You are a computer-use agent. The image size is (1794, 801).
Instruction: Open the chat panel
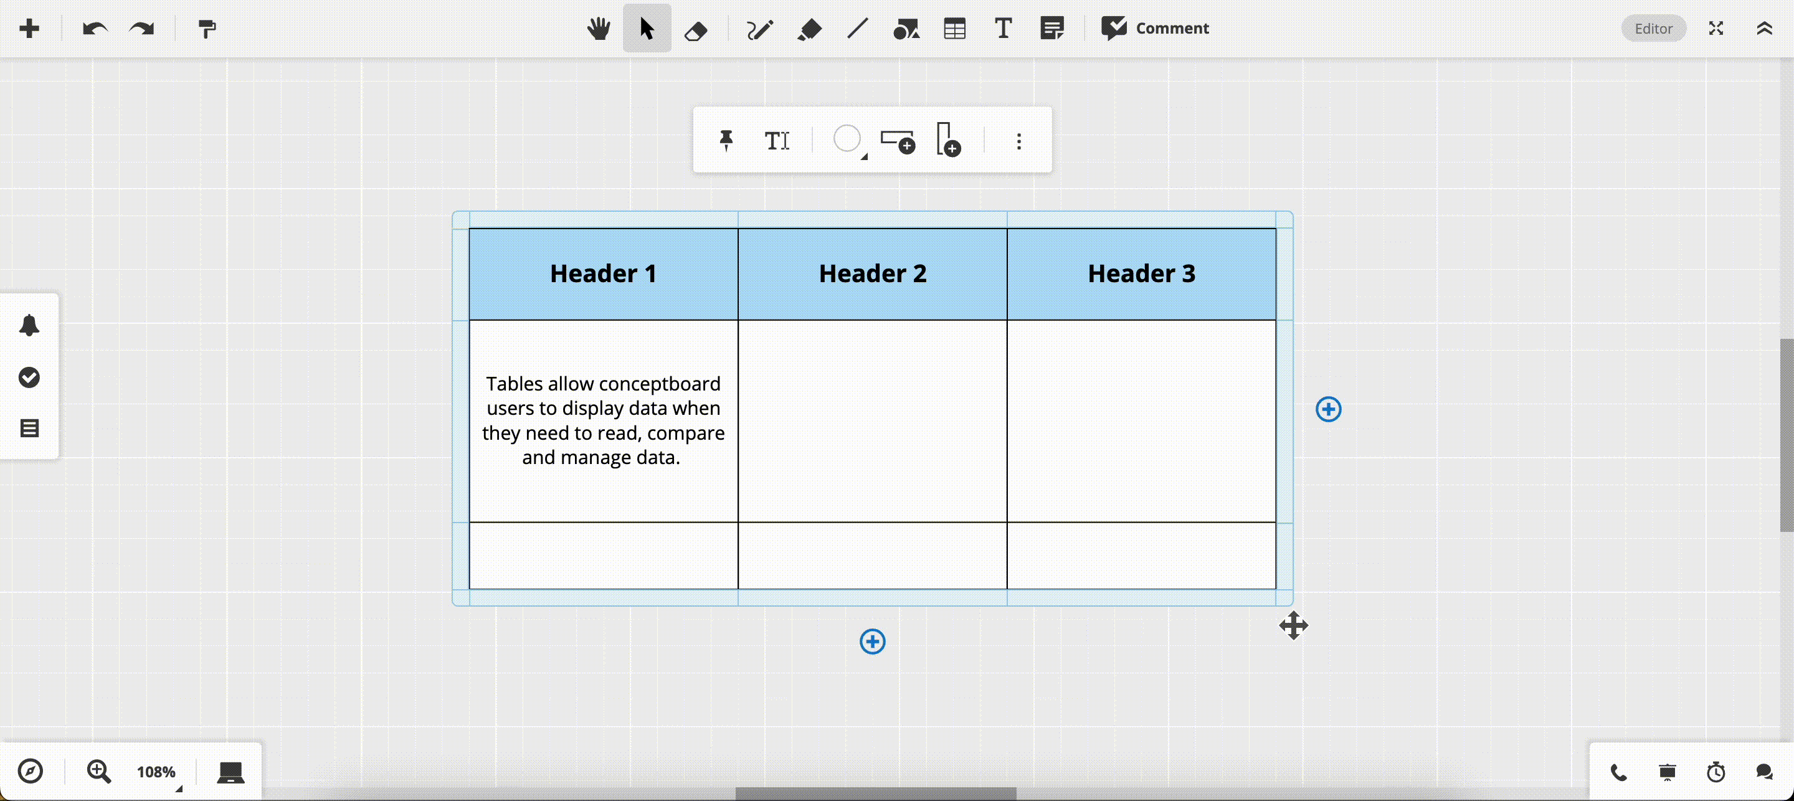click(1763, 772)
